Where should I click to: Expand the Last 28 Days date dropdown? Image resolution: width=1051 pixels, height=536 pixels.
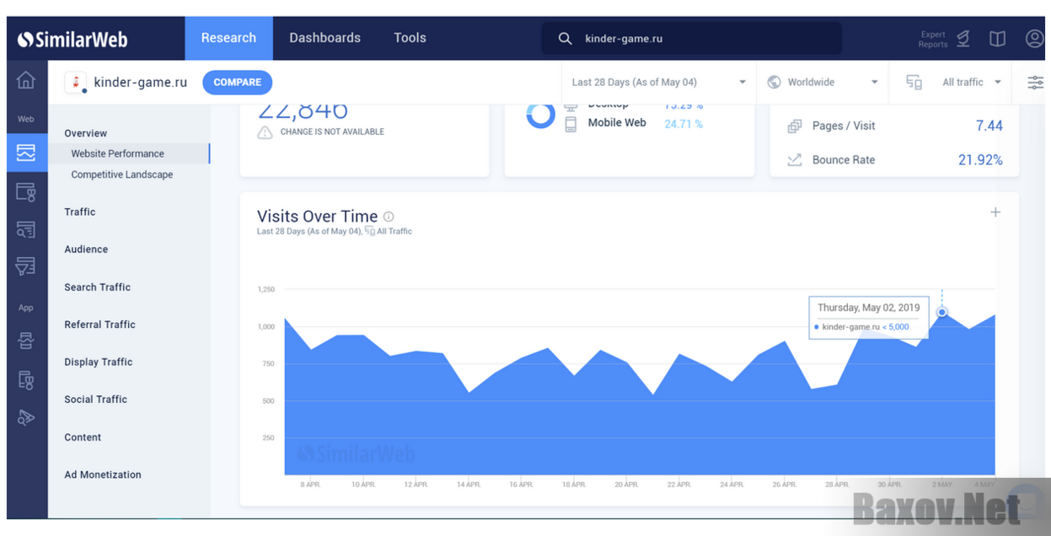(x=659, y=83)
